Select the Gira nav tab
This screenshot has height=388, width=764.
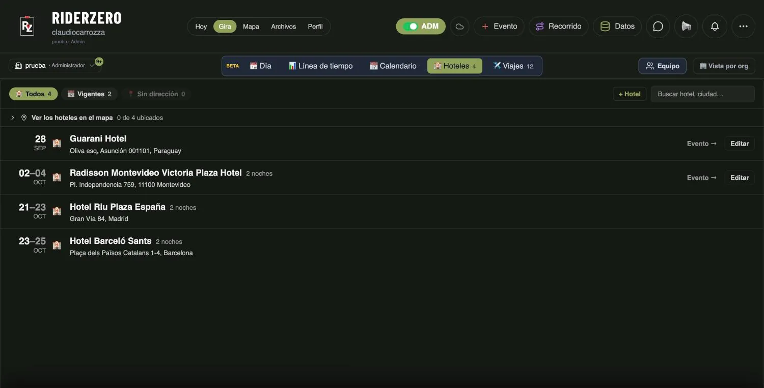[x=225, y=26]
